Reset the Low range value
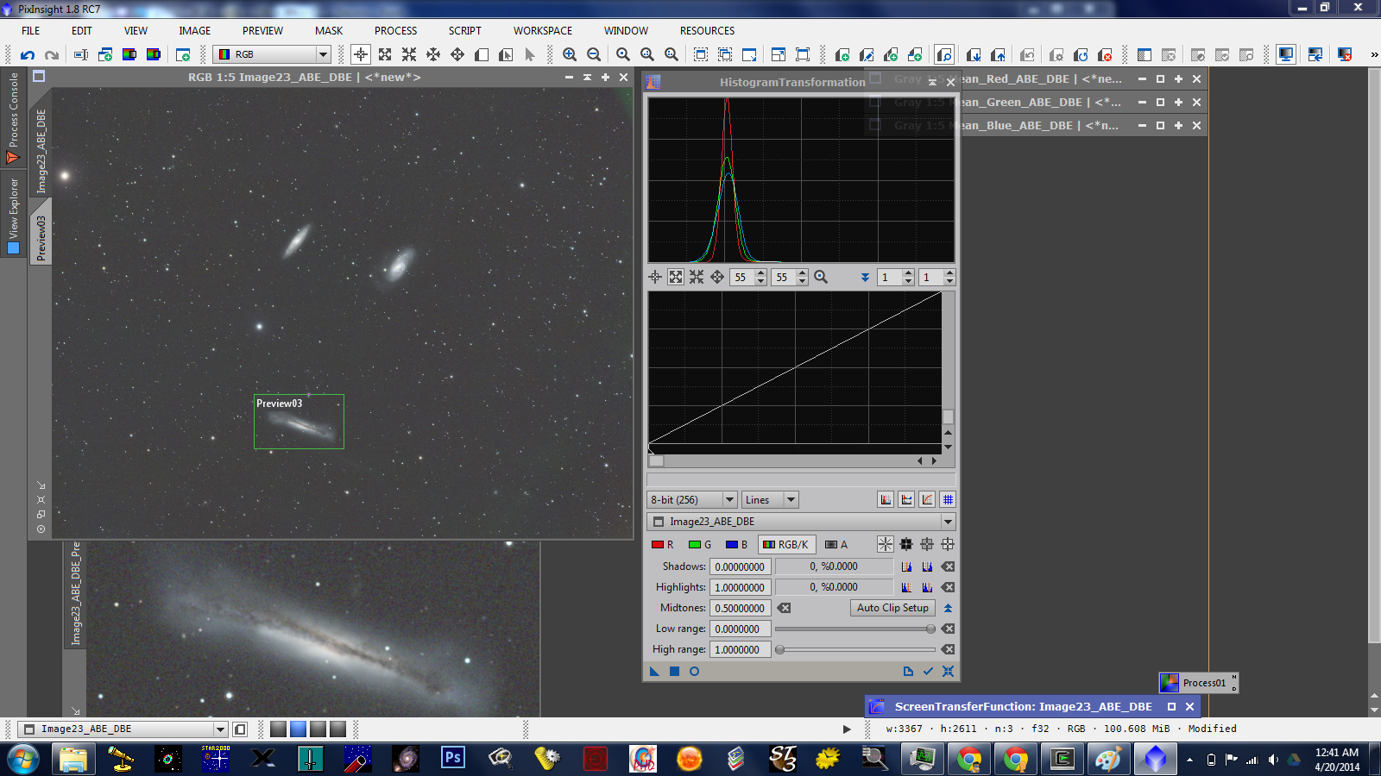This screenshot has height=776, width=1381. coord(948,629)
